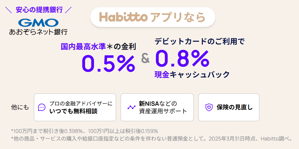This screenshot has width=299, height=149.
Task: Click the shield heart insurance icon
Action: click(209, 107)
